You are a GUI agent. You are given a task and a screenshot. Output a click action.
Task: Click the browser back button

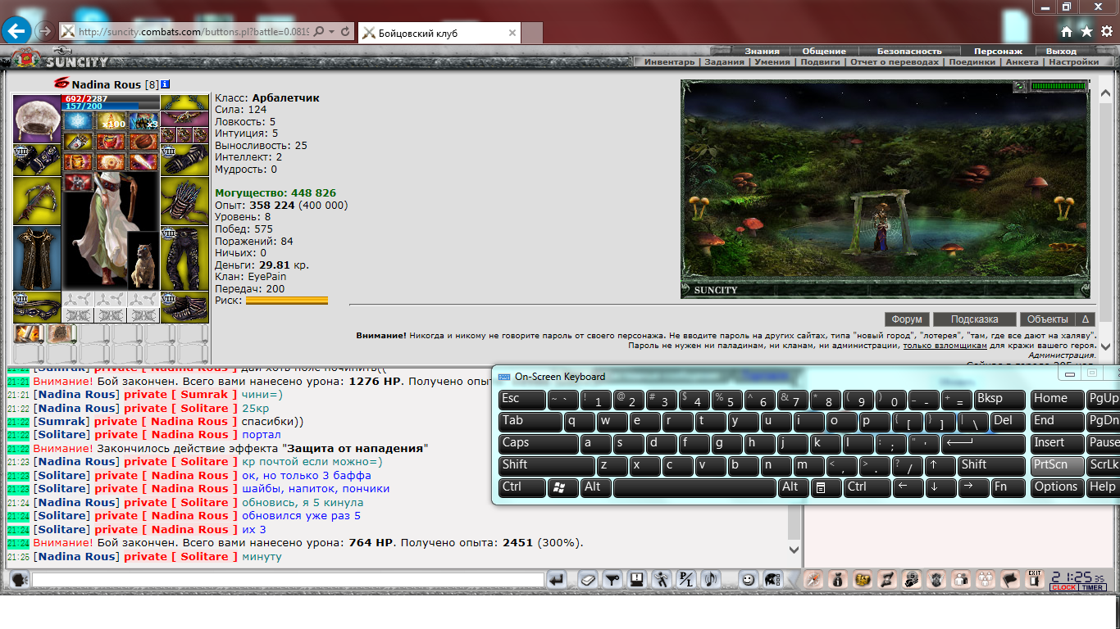coord(16,32)
